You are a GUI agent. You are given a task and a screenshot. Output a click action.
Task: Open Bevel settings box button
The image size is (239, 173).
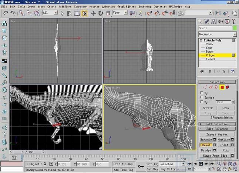[x=215, y=145]
